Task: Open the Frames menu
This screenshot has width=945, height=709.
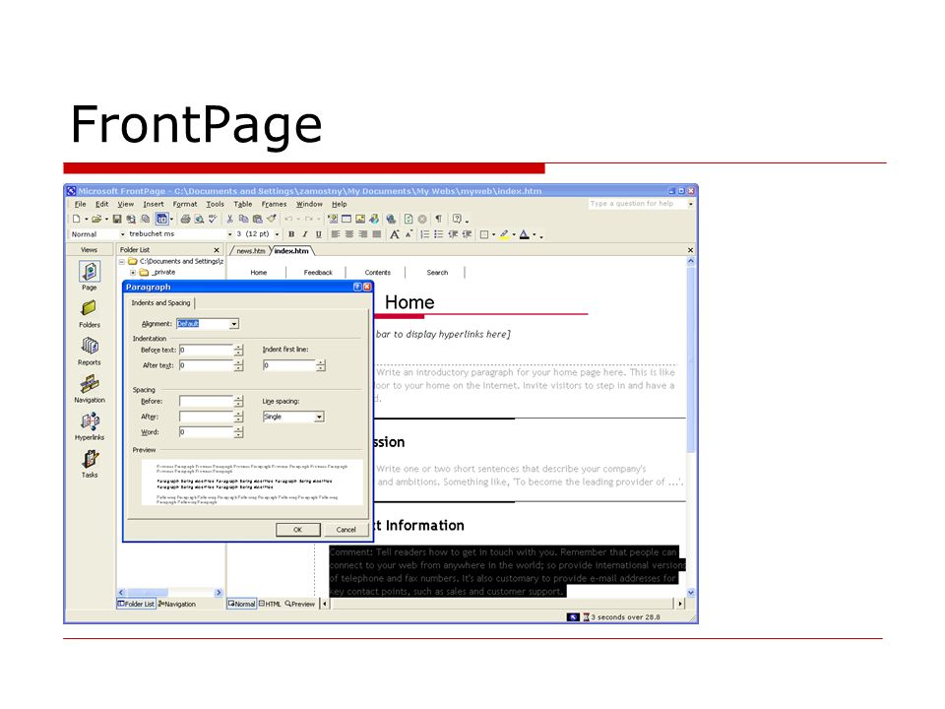Action: (x=275, y=205)
